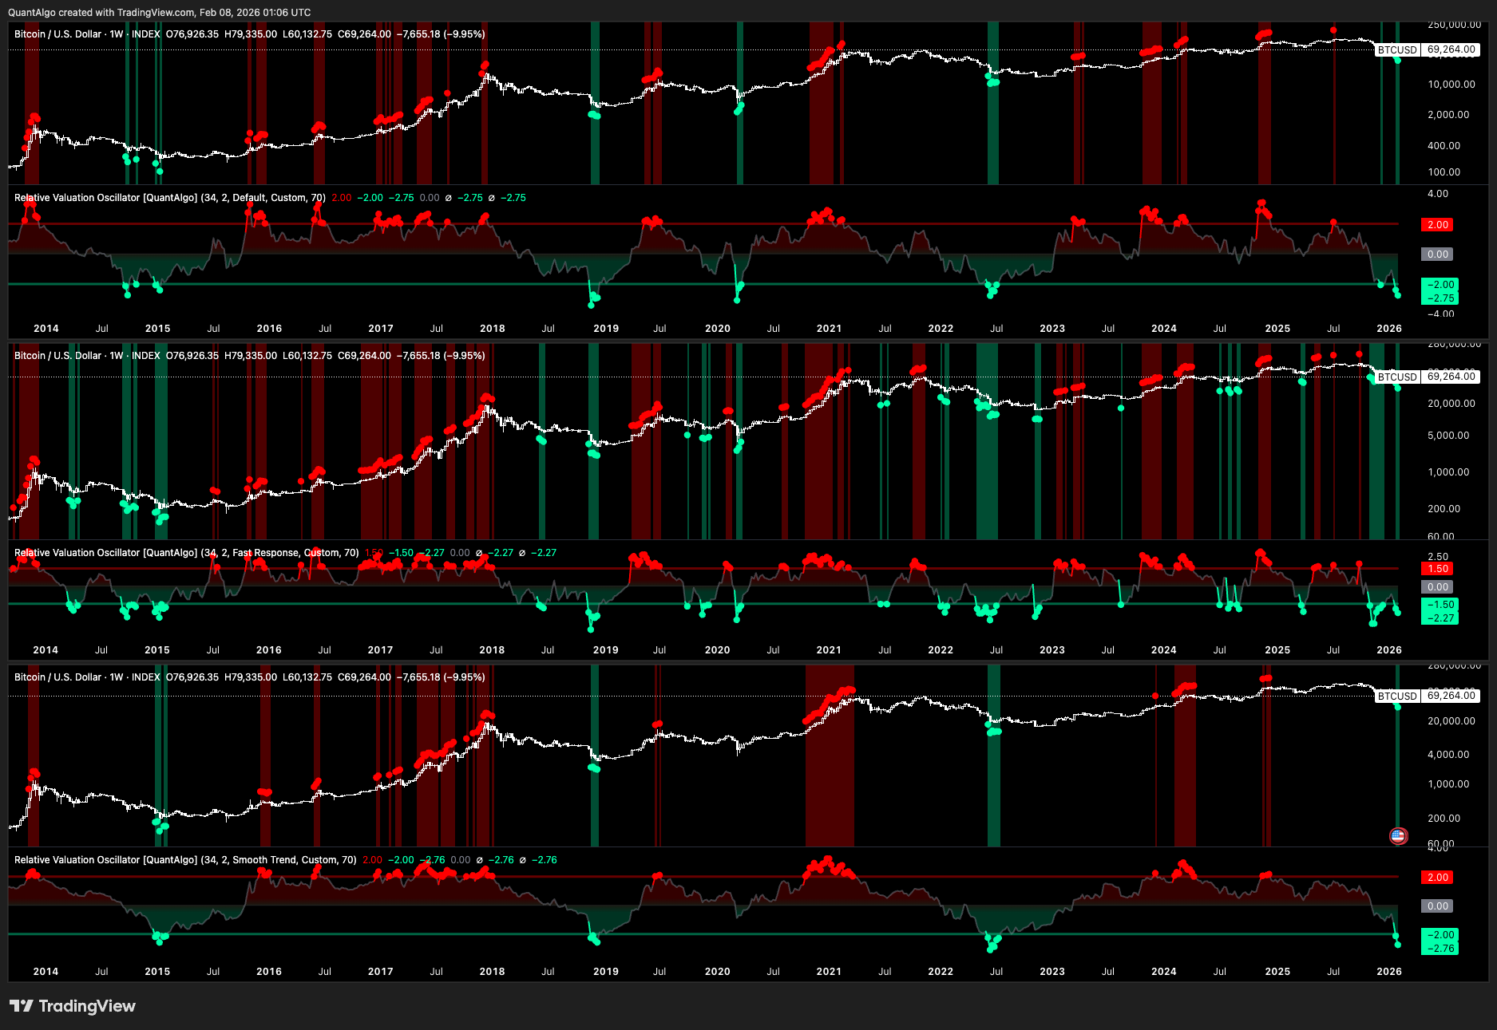
Task: Click the red 2.00 level label in the Smooth Trend pane
Action: 1438,878
